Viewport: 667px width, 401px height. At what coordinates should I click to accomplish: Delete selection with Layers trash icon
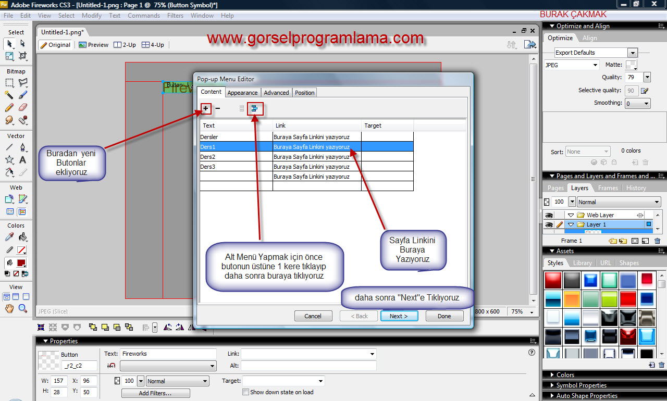(657, 241)
